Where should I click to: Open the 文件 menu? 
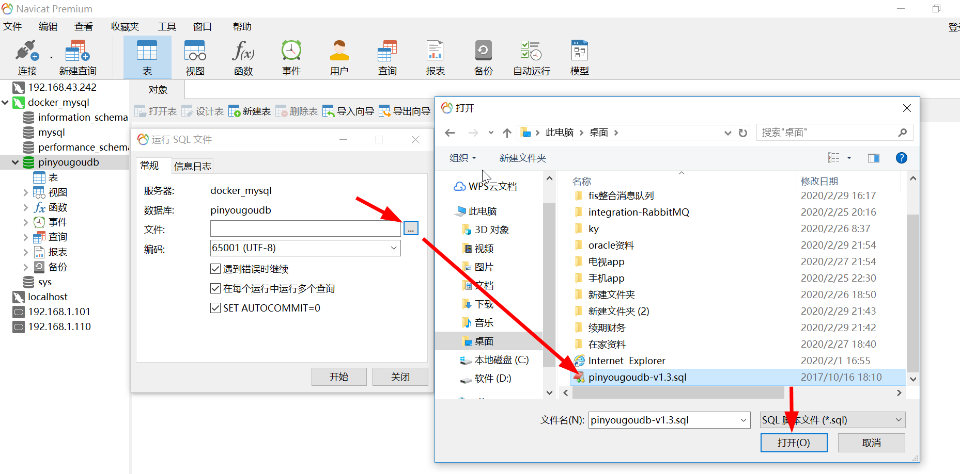pyautogui.click(x=12, y=27)
